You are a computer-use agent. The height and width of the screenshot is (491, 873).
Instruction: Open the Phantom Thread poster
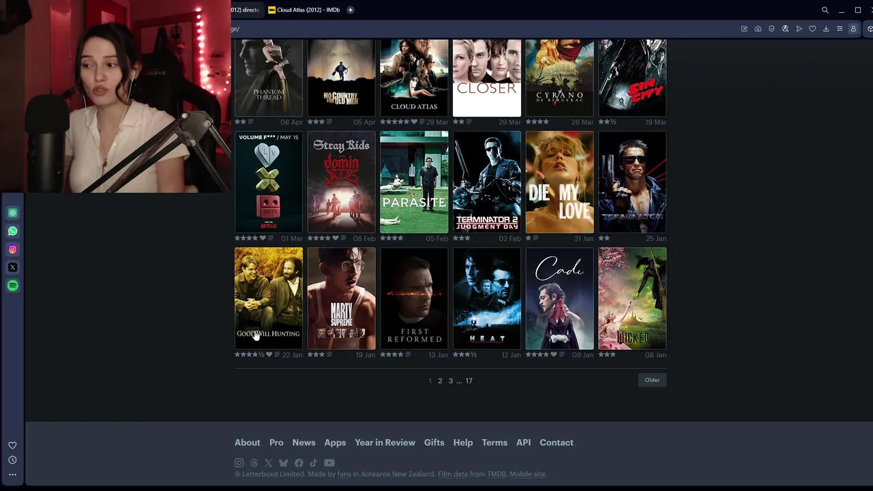tap(269, 78)
